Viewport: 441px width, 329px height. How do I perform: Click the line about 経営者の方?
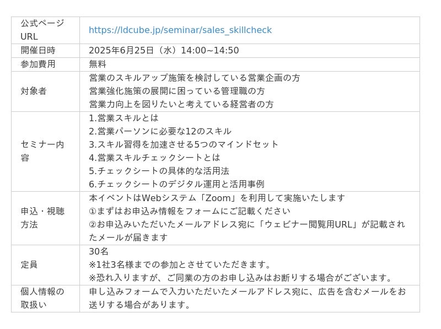[181, 104]
